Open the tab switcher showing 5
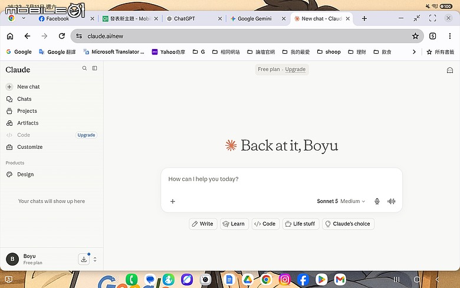Viewport: 460px width, 288px height. click(x=432, y=36)
